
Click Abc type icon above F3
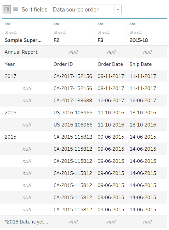pos(100,24)
